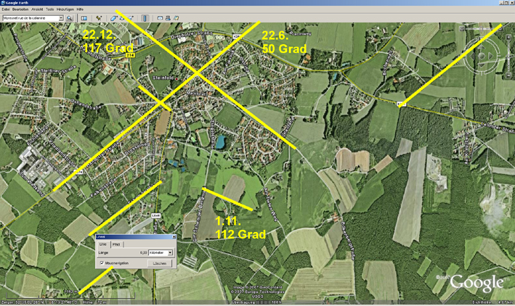Click the Zeiger coordinates in status bar
Viewport: 515px width, 306px height.
coord(39,302)
